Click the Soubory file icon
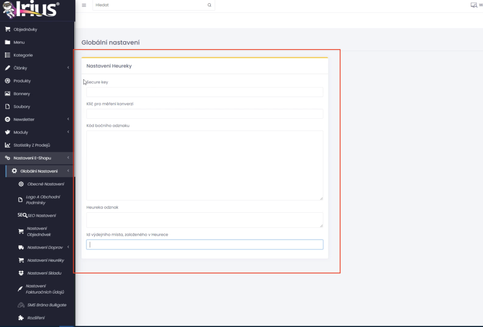This screenshot has width=483, height=327. click(8, 107)
